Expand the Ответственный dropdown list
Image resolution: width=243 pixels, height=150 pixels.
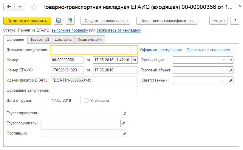[224, 80]
